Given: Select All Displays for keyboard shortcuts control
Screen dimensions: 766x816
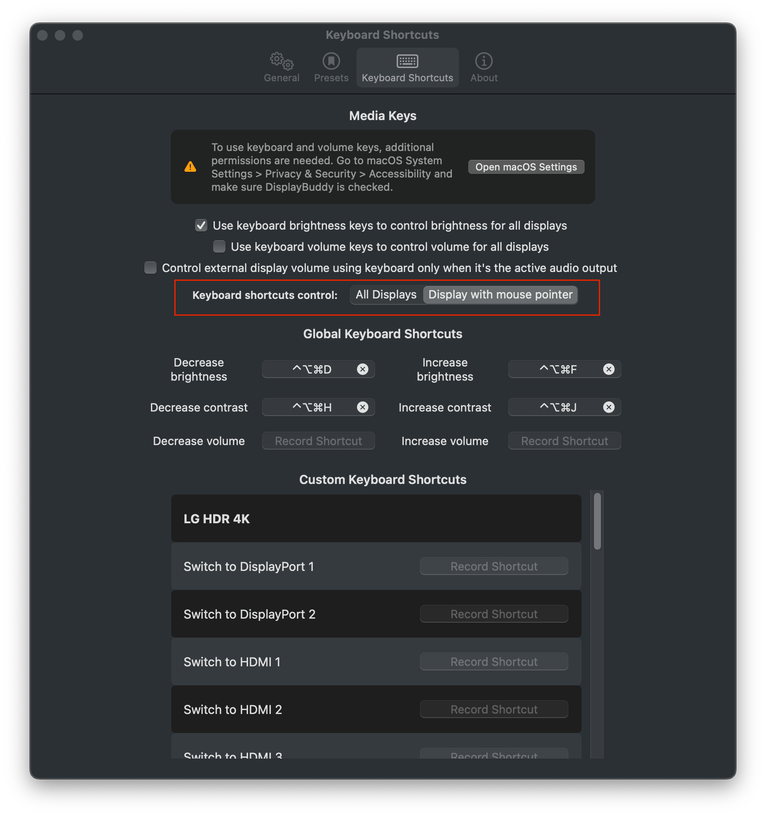Looking at the screenshot, I should (385, 295).
